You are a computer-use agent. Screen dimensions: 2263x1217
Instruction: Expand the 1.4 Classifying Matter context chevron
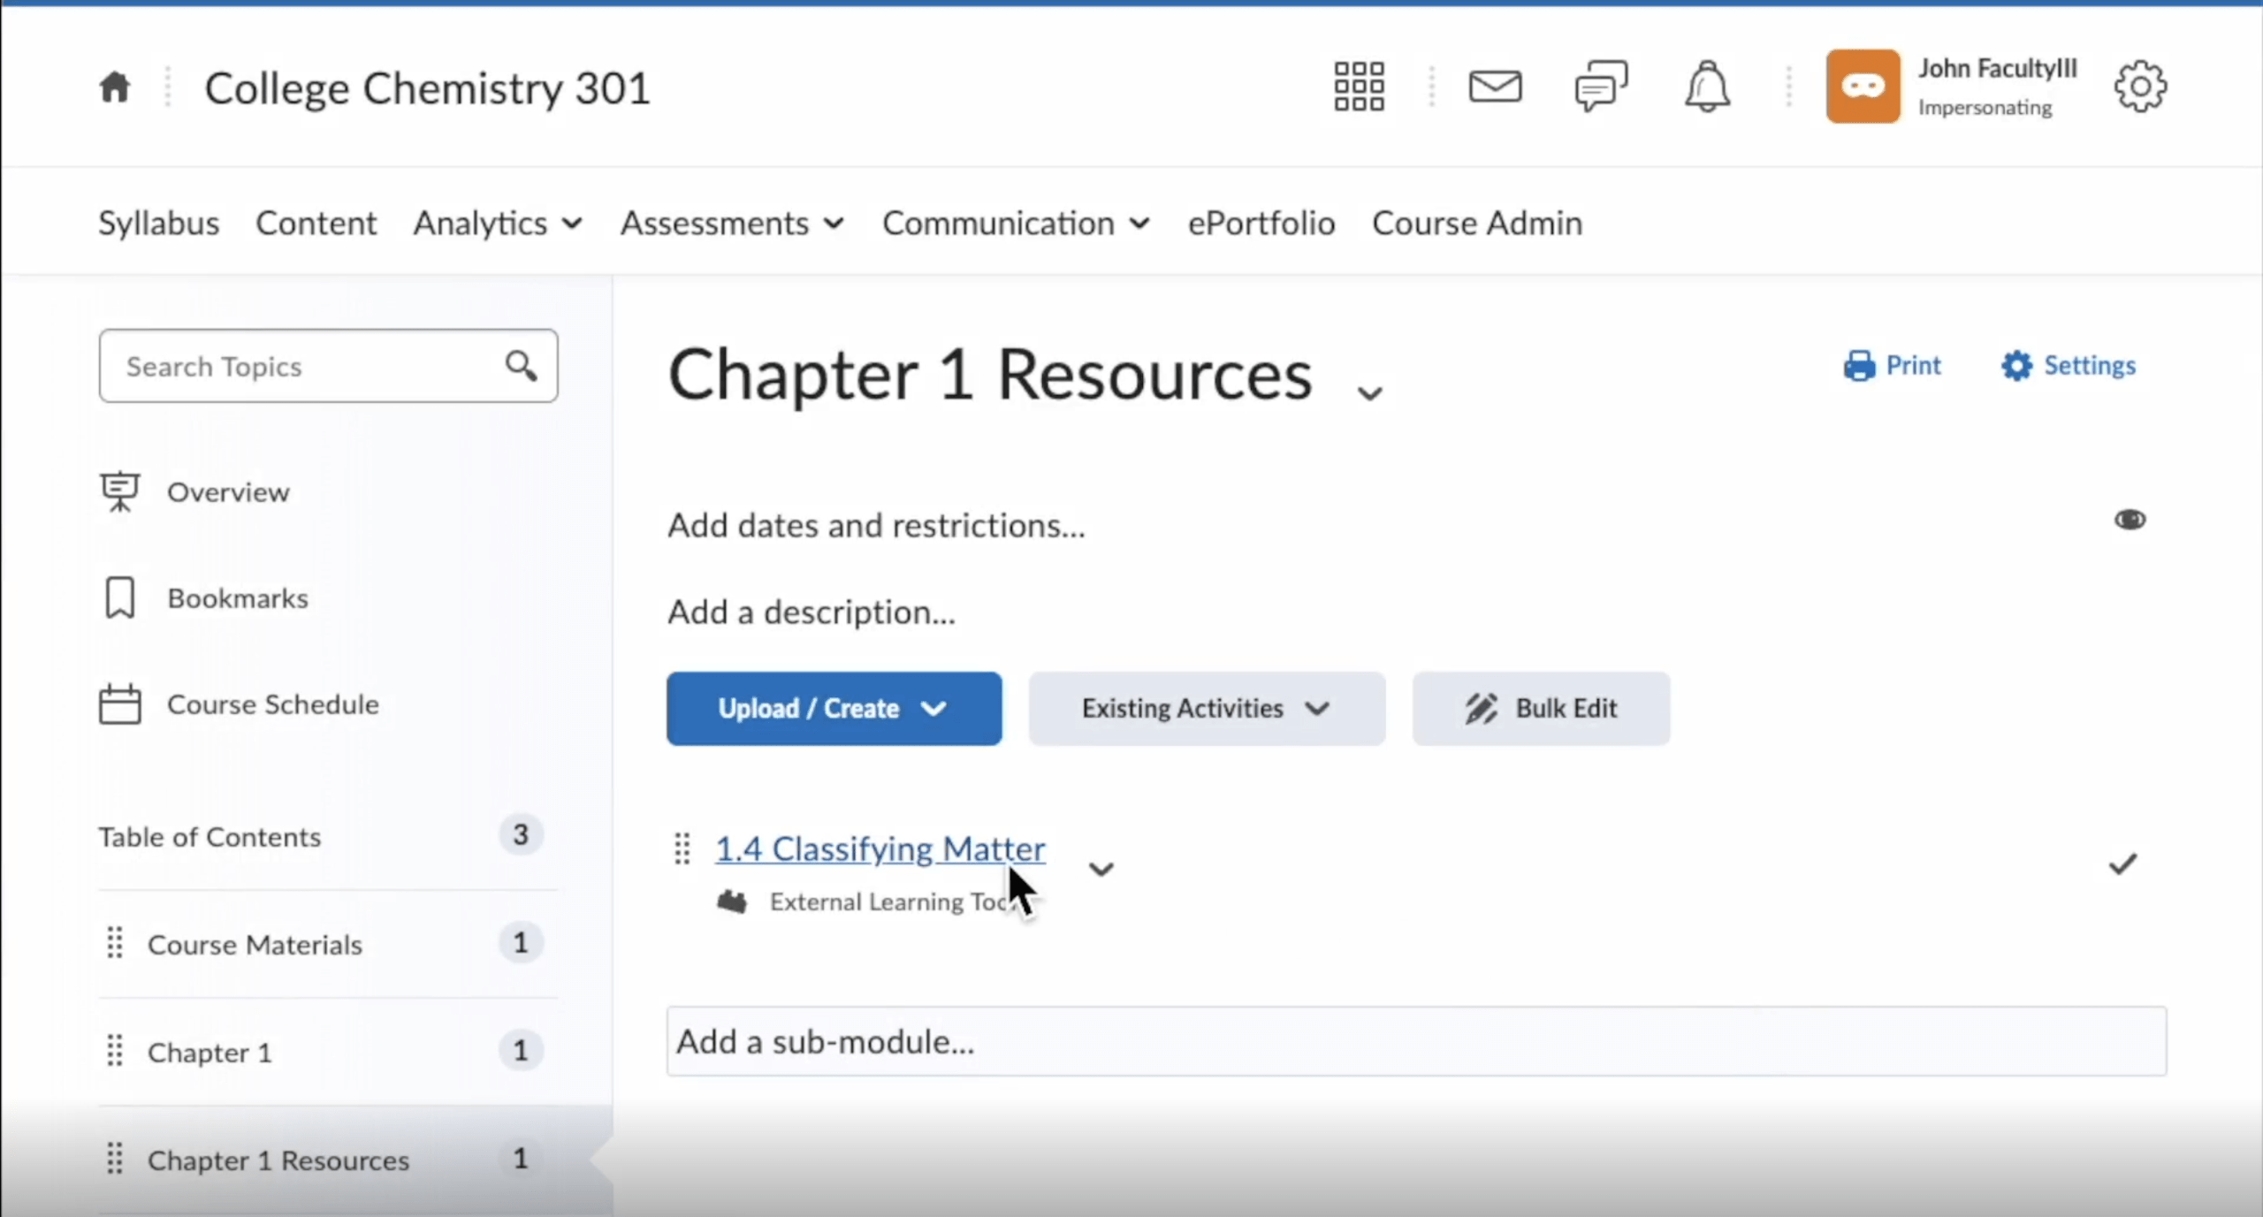tap(1101, 868)
